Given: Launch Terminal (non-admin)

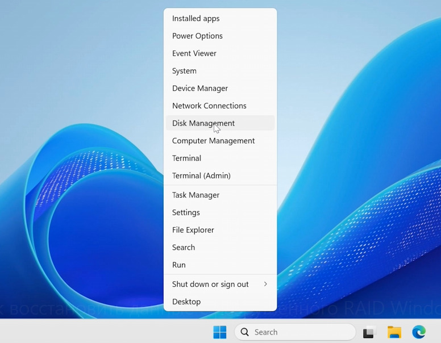Looking at the screenshot, I should tap(220, 158).
